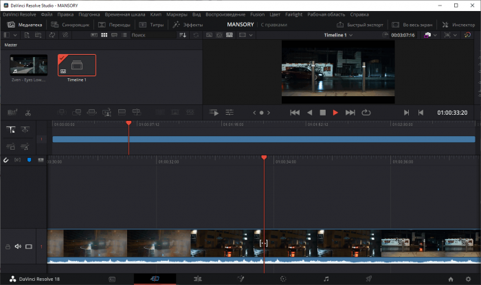Viewport: 481px width, 285px height.
Task: Switch to Source Tape viewer mode
Action: [x=219, y=35]
